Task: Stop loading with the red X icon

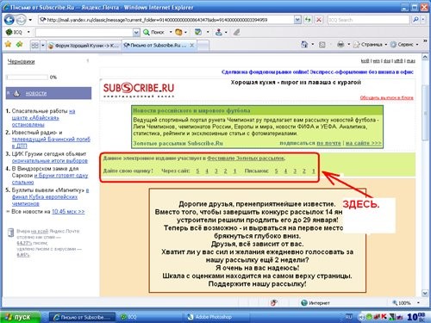Action: 319,20
